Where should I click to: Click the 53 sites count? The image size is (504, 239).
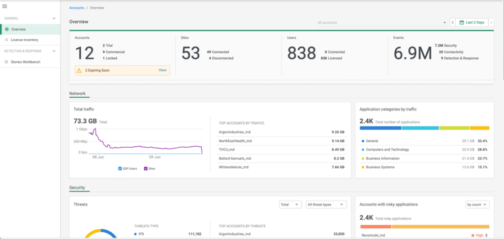(191, 53)
